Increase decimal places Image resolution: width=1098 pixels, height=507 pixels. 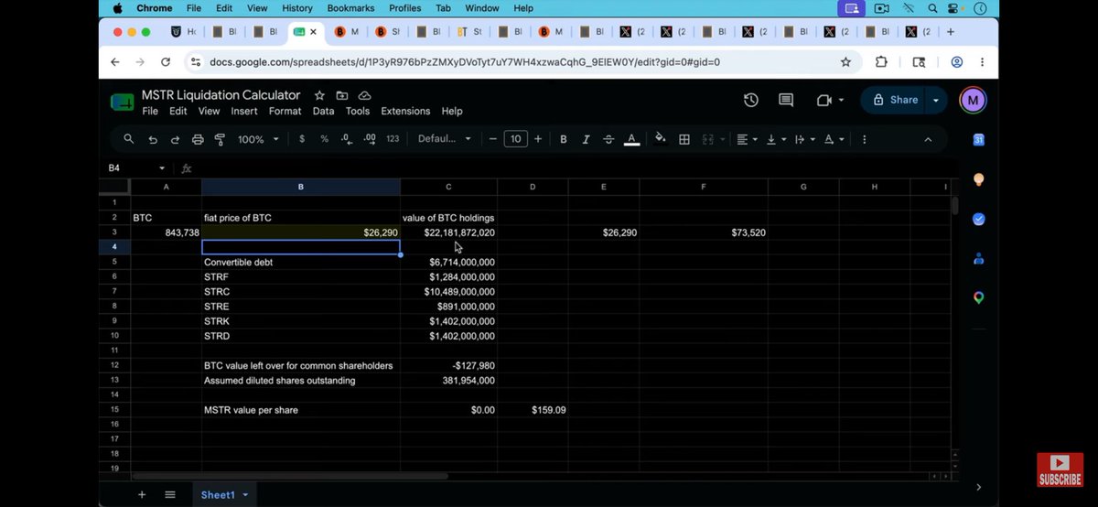370,139
